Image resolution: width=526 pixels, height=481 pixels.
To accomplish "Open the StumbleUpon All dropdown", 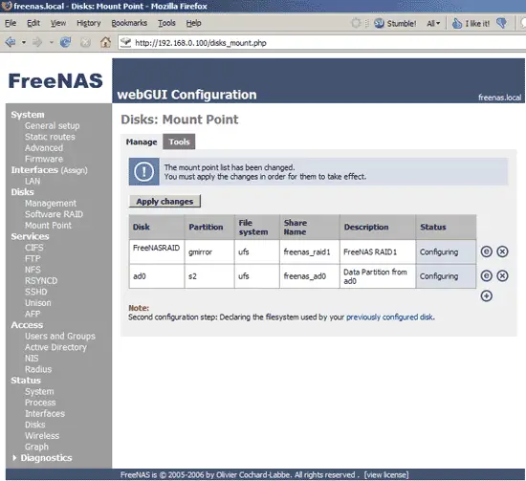I will pos(433,24).
